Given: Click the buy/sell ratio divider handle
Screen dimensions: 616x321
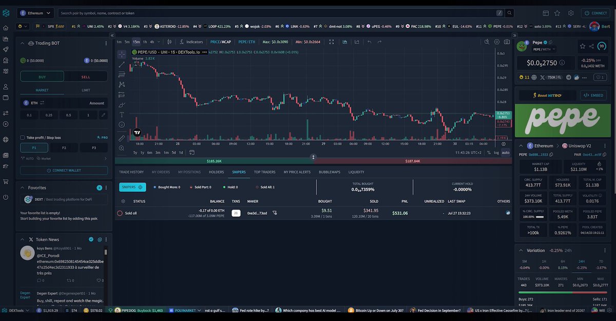Looking at the screenshot, I should (314, 157).
